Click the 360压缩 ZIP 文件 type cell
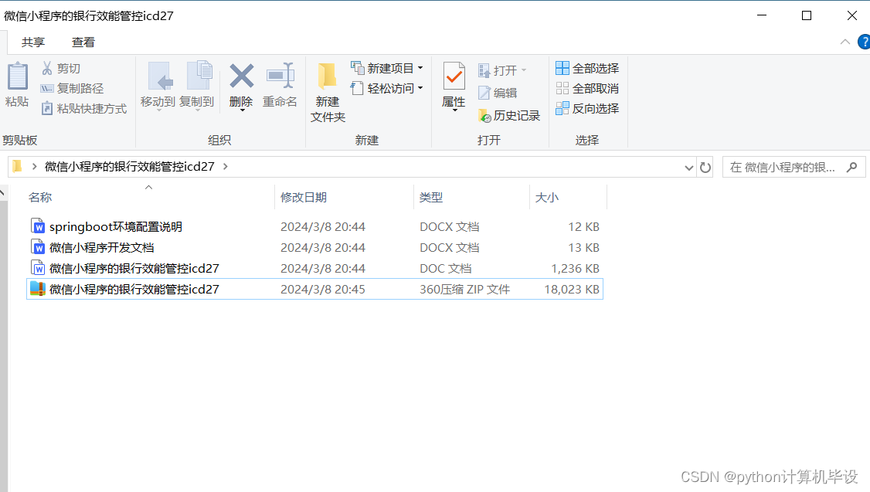 (x=464, y=289)
